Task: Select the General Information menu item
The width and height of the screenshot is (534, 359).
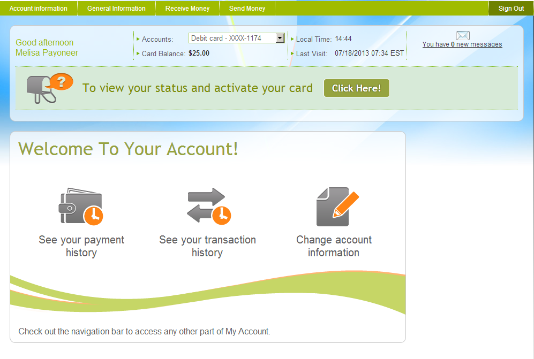Action: tap(116, 8)
